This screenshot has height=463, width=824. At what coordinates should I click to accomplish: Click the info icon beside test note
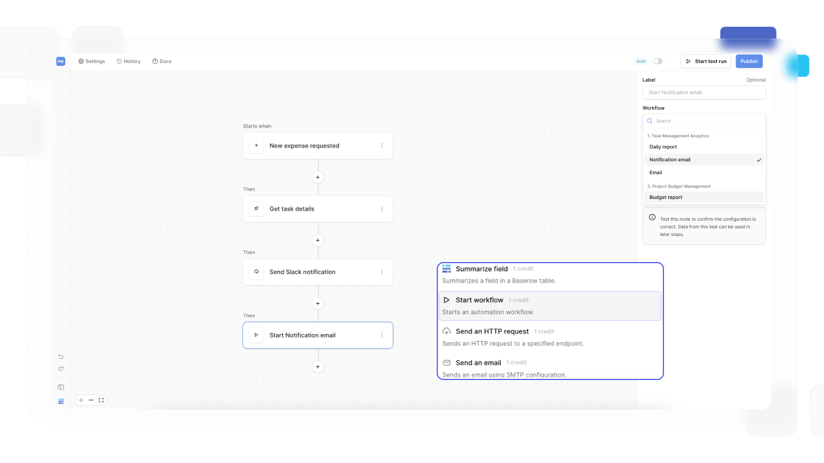652,217
